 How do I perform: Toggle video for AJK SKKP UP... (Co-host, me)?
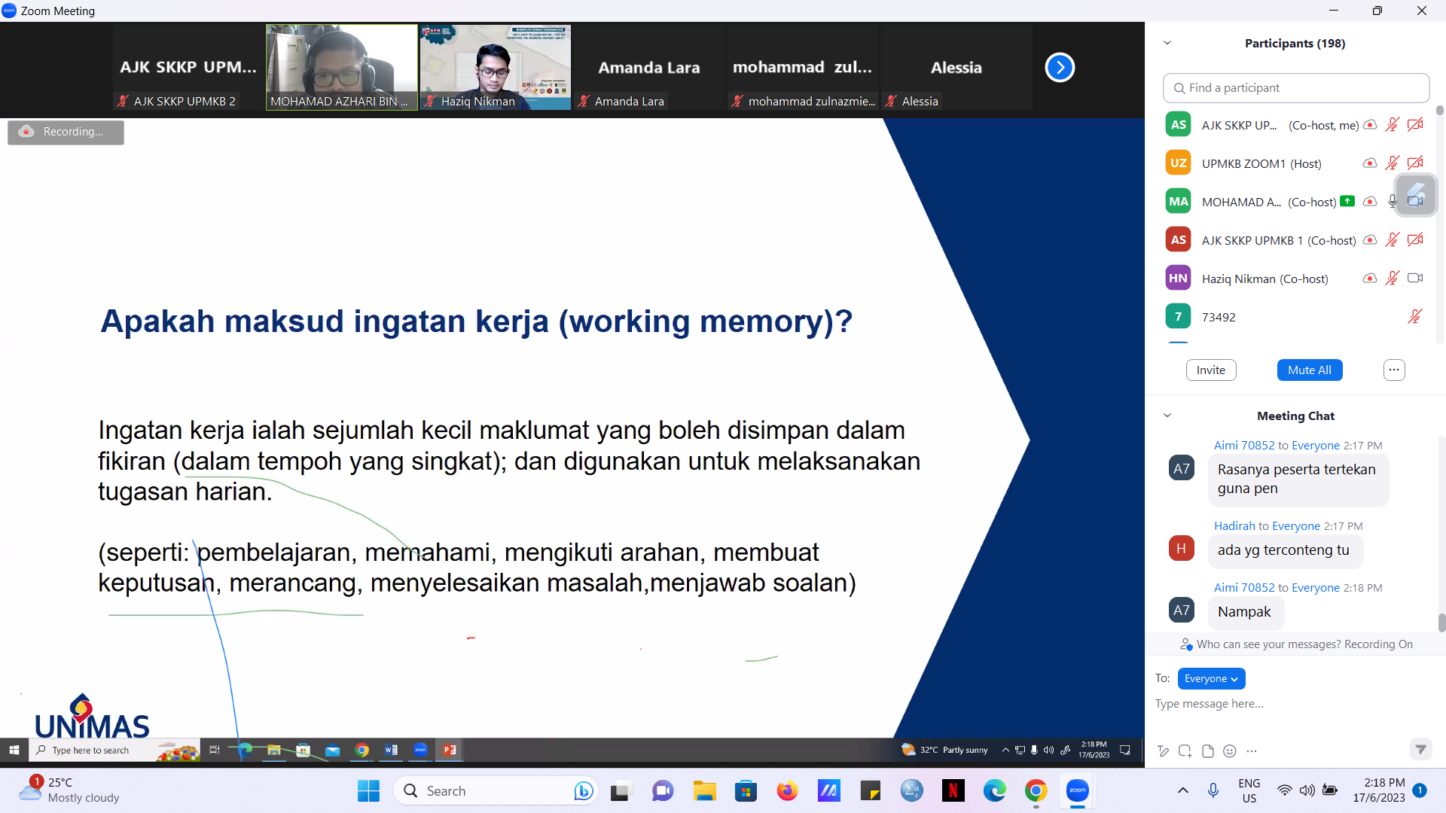point(1415,125)
